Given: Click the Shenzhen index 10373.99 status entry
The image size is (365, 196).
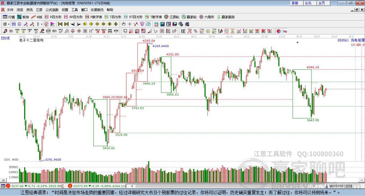Looking at the screenshot, I should click(97, 186).
